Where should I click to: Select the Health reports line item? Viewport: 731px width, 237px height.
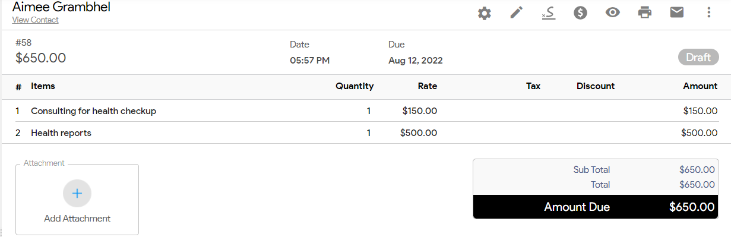[61, 133]
